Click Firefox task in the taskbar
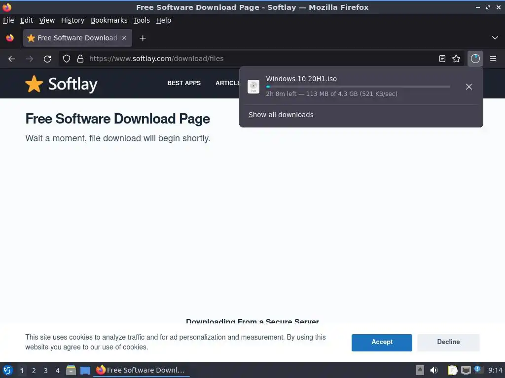This screenshot has width=505, height=378. pos(142,370)
